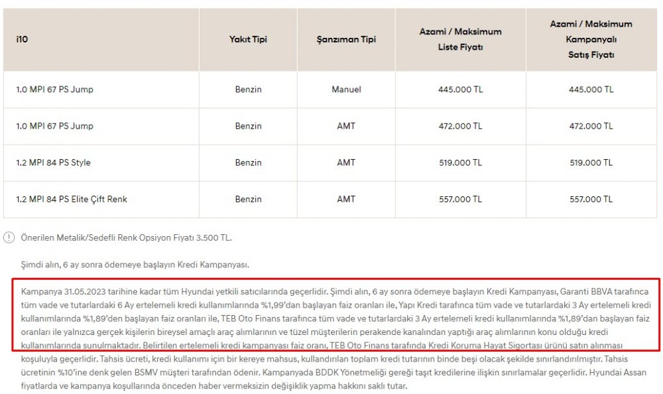
Task: Click the Yakıt Tipi column header
Action: [248, 39]
